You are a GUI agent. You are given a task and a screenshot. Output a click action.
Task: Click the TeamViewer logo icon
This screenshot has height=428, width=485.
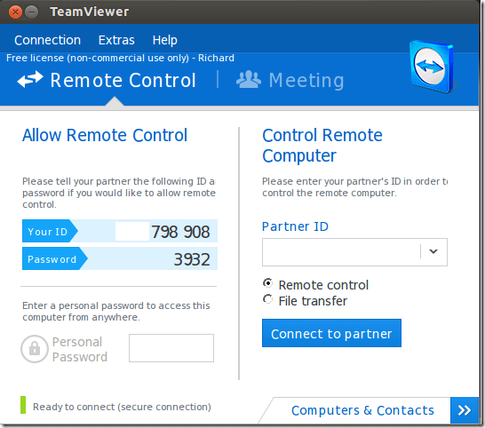coord(432,67)
